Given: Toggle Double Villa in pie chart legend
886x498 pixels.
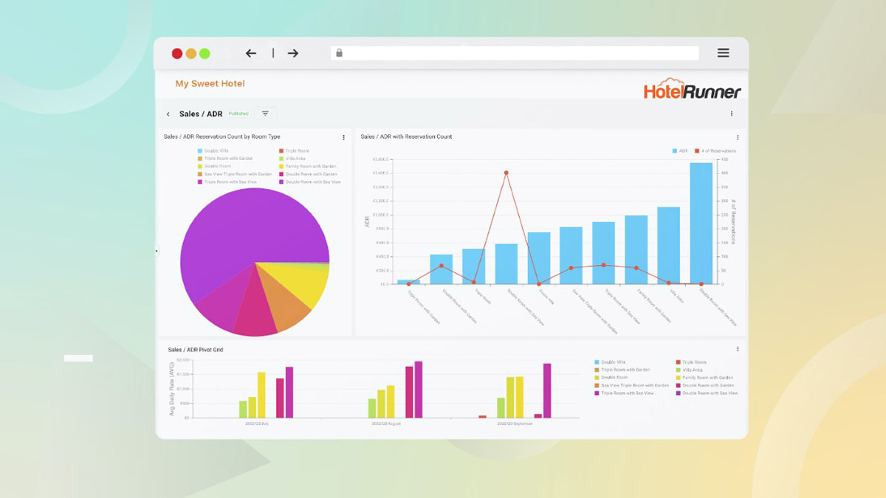Looking at the screenshot, I should click(215, 151).
